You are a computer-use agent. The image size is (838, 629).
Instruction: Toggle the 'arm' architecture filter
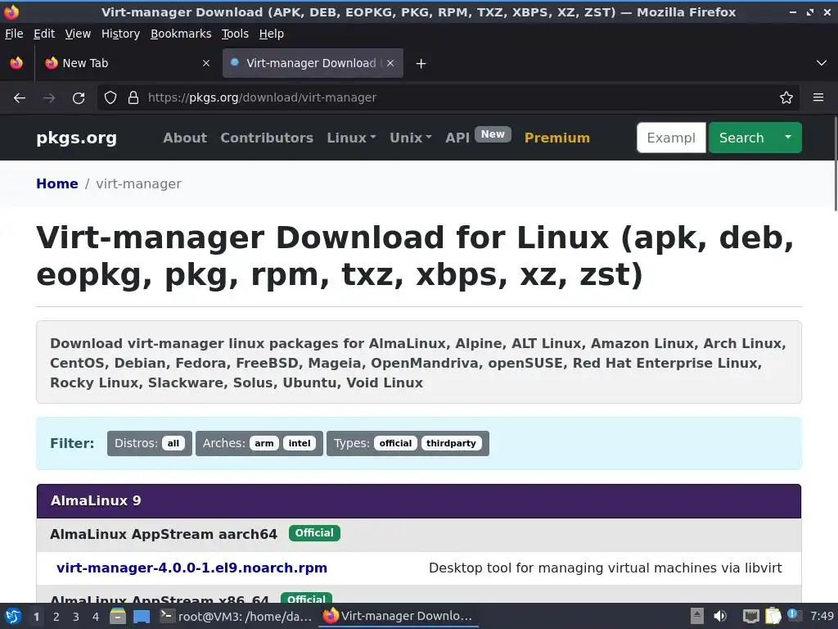click(x=264, y=443)
